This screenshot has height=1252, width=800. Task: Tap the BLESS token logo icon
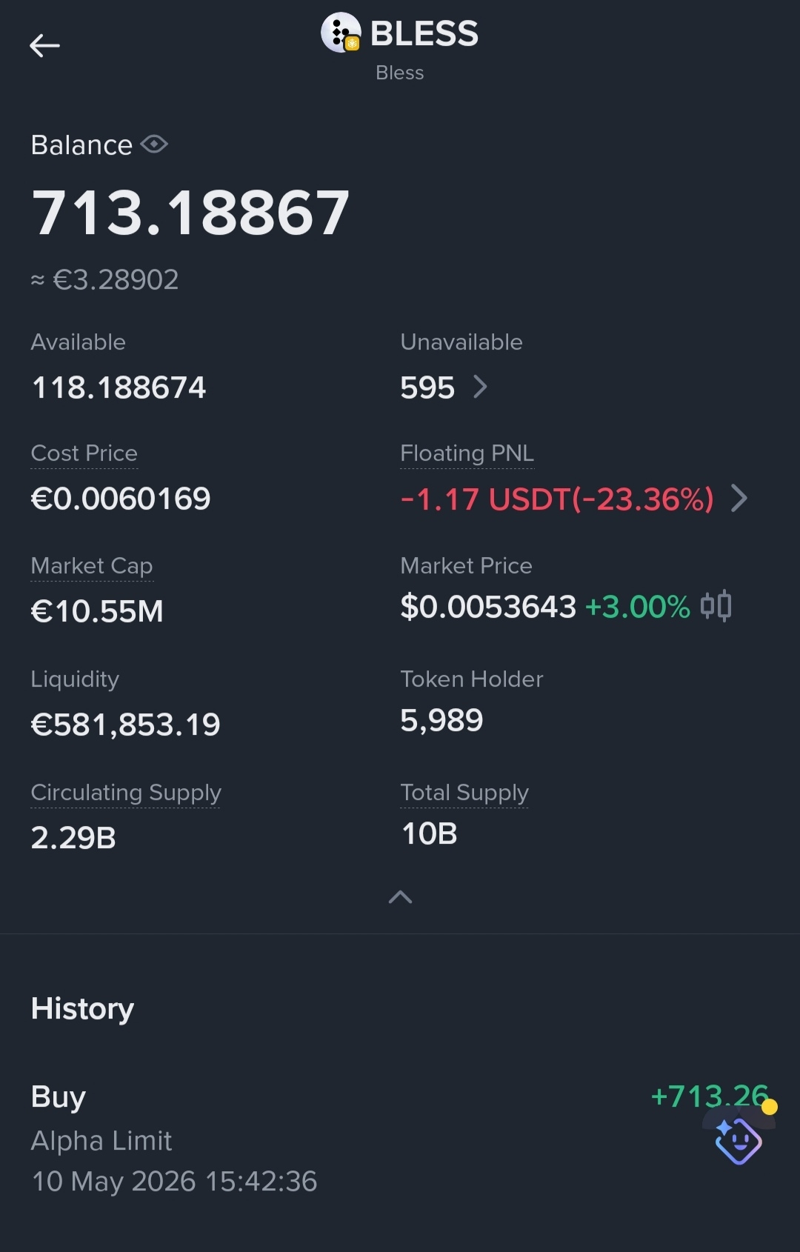pyautogui.click(x=341, y=33)
